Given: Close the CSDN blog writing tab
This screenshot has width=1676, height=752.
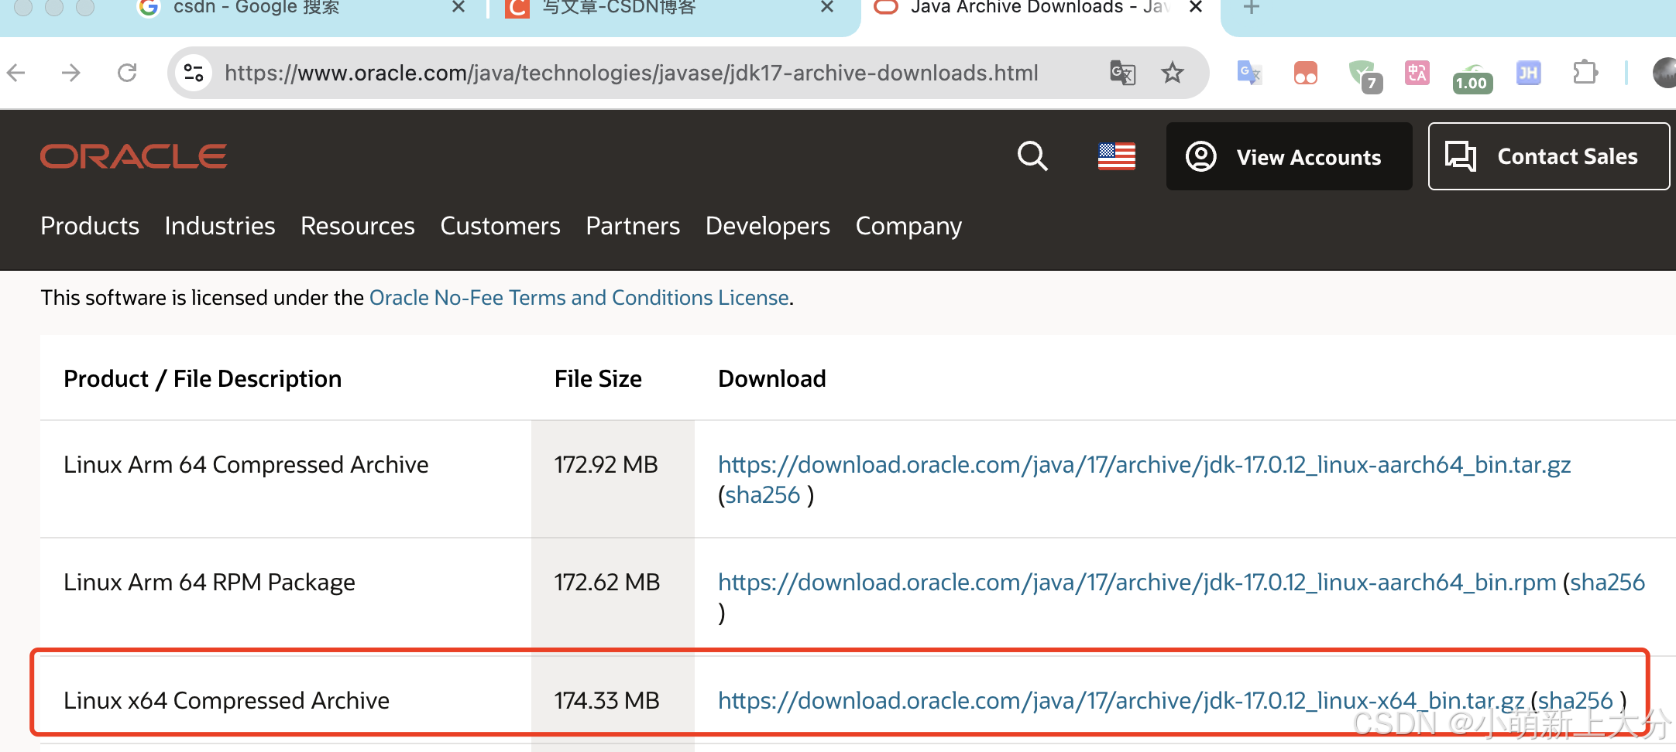Looking at the screenshot, I should 827,8.
